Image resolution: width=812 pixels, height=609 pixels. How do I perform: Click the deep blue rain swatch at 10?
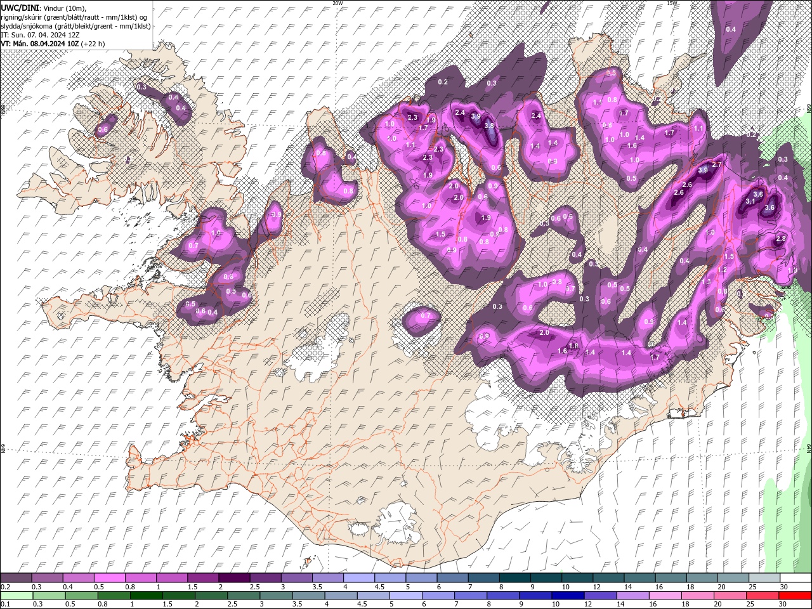pos(568,596)
